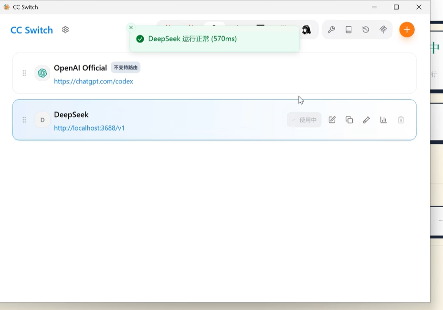View DeepSeek usage statistics chart

pos(383,120)
